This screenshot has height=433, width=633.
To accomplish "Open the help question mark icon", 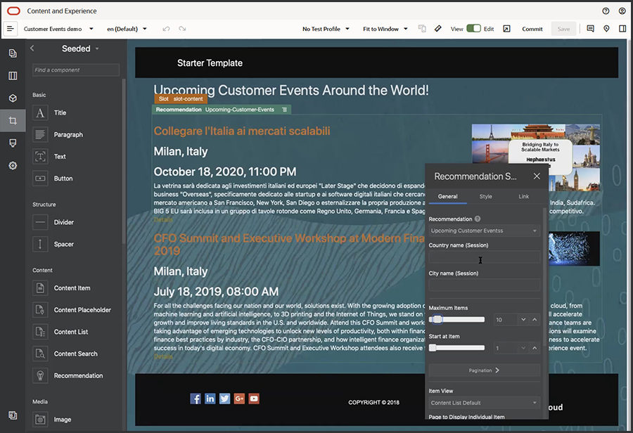I will point(606,11).
